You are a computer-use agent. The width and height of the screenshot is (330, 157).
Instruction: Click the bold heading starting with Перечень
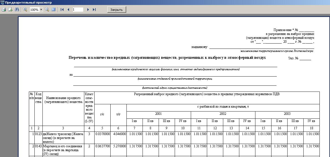coord(167,58)
